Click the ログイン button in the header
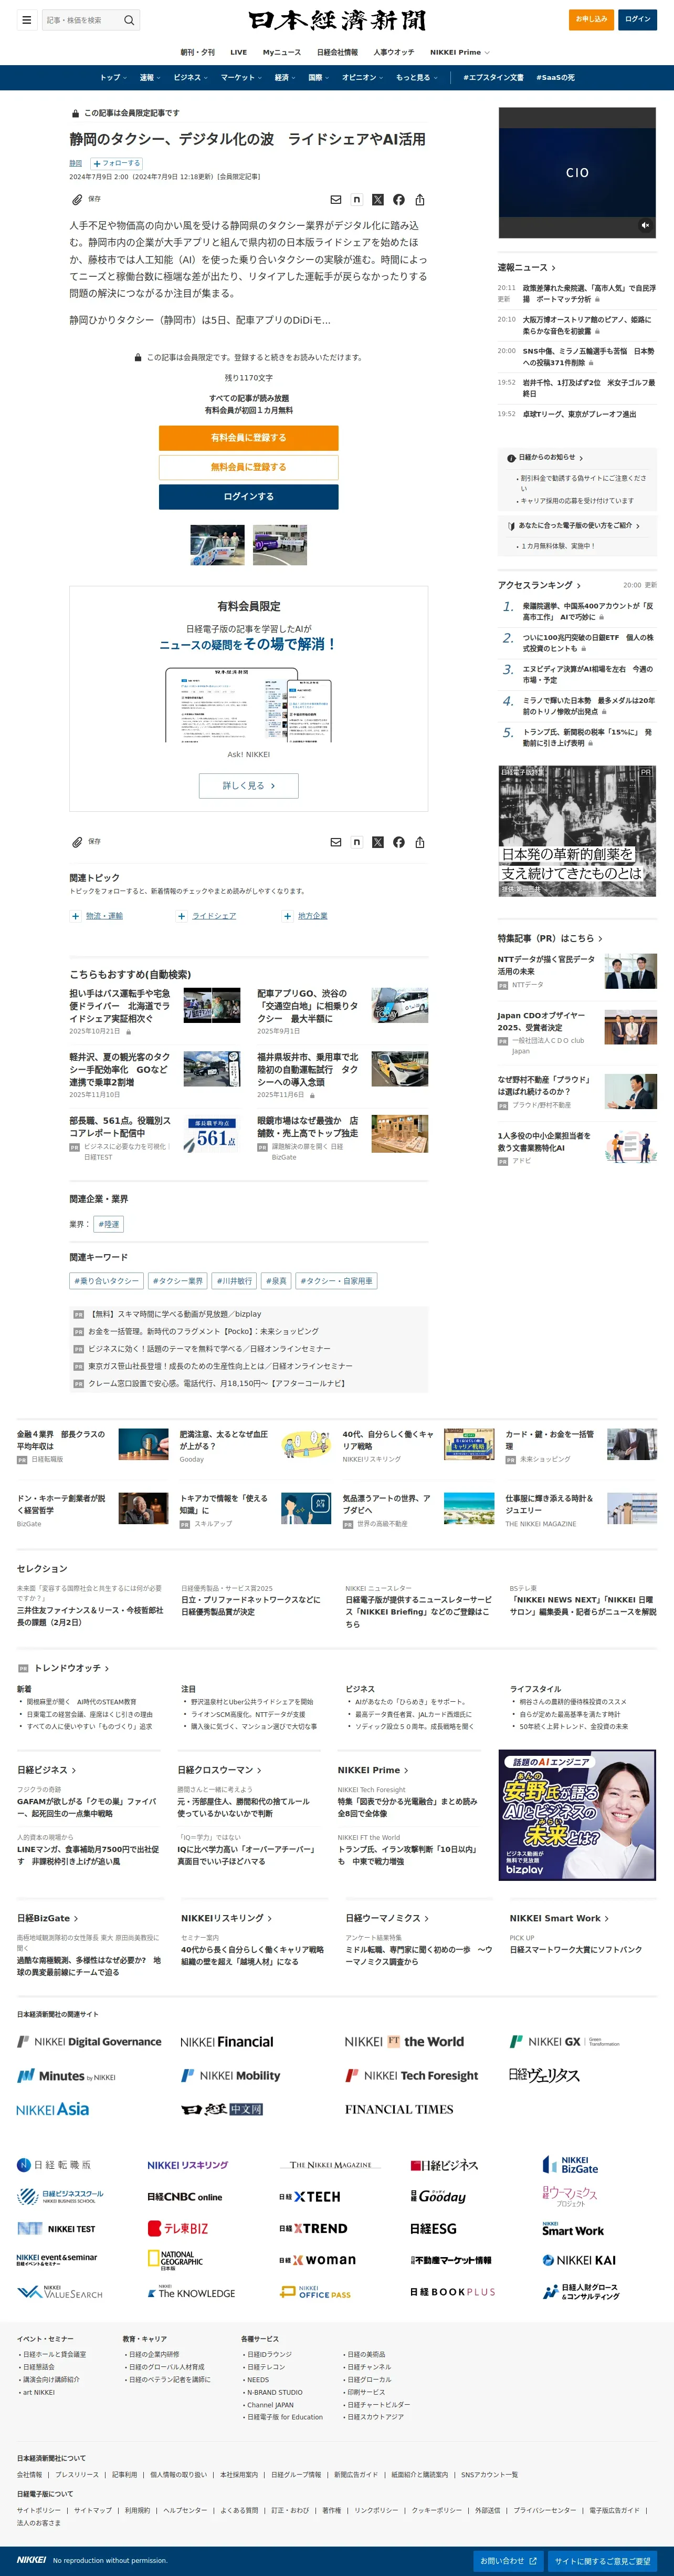This screenshot has width=674, height=2576. [637, 19]
